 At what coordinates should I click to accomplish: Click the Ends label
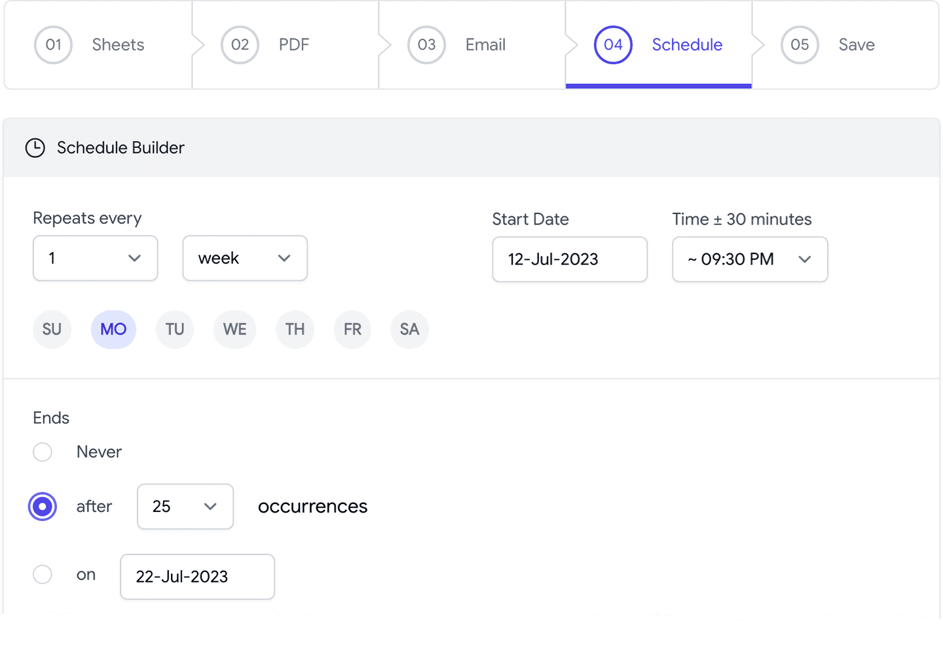point(51,418)
